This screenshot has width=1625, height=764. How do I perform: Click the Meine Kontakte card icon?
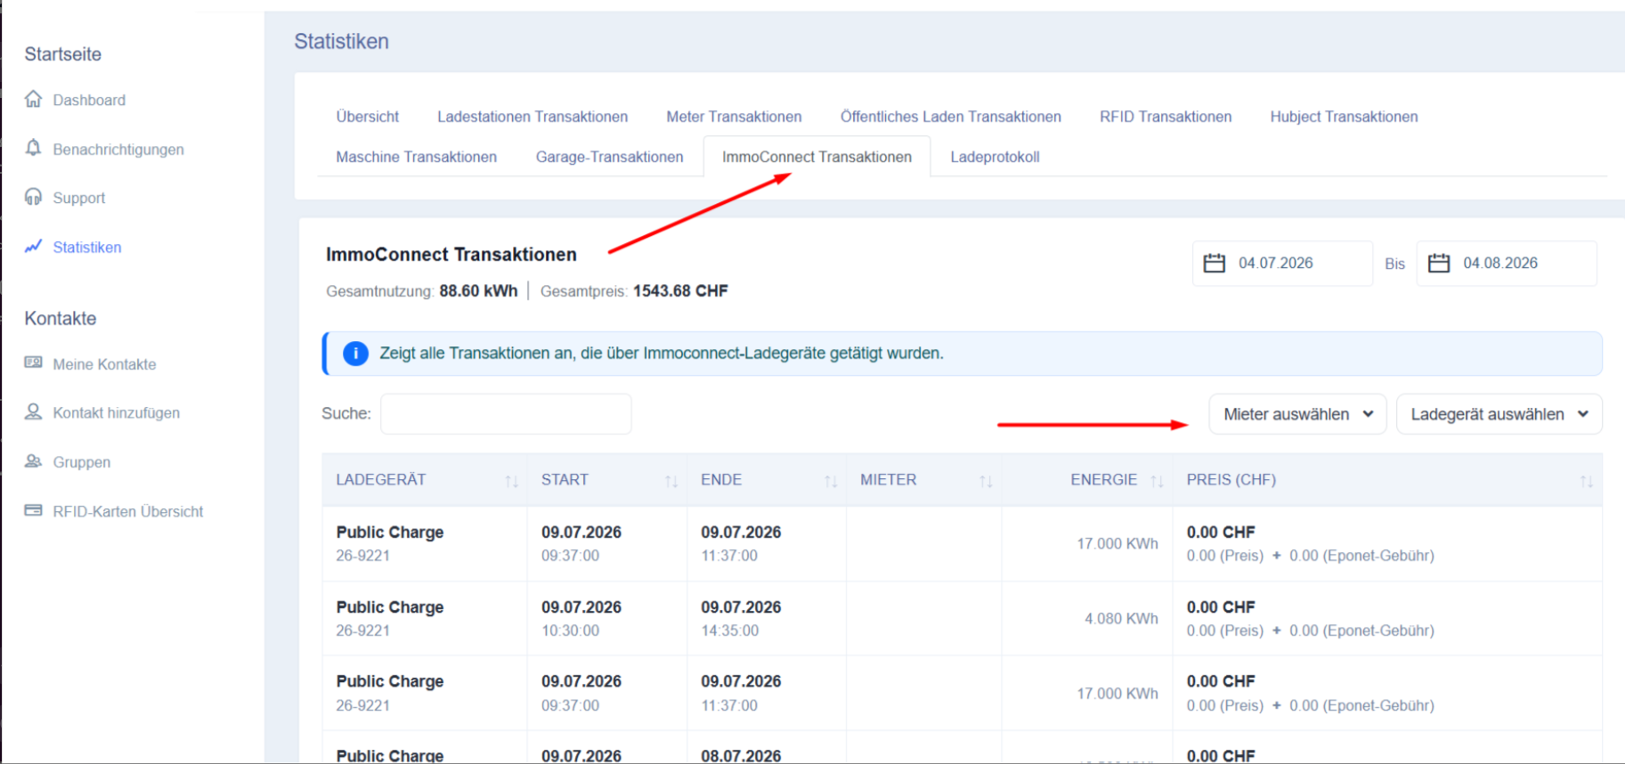[x=34, y=362]
